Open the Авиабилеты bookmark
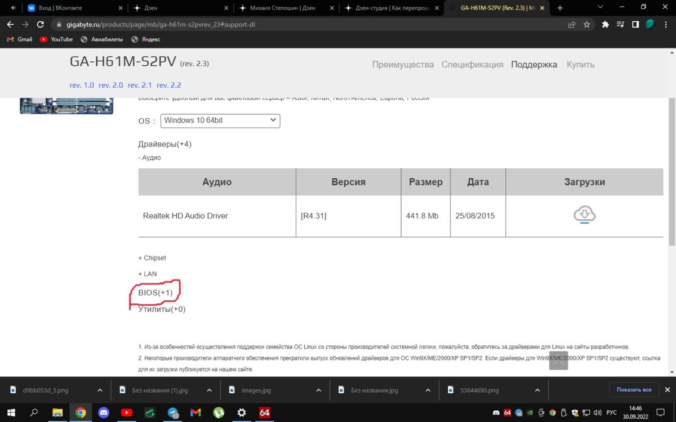Image resolution: width=676 pixels, height=422 pixels. pos(103,39)
